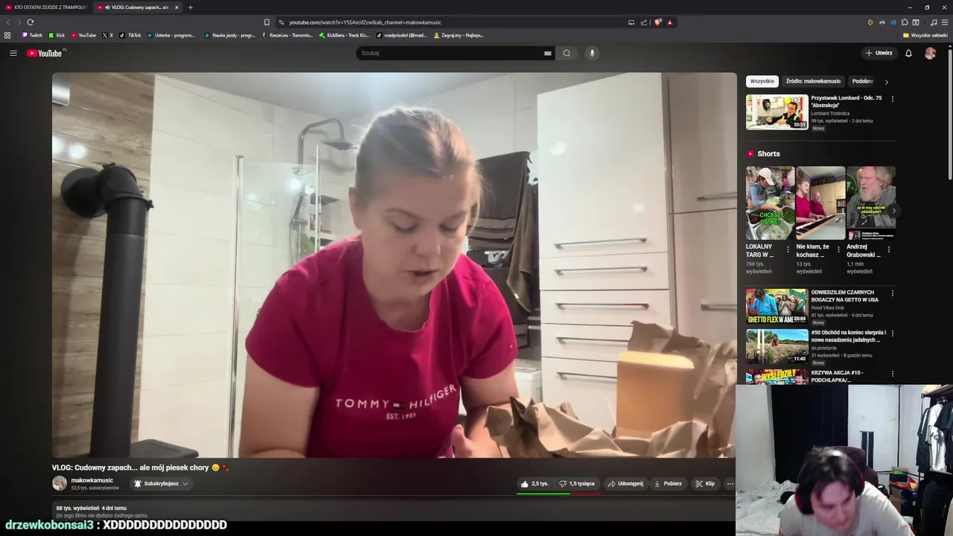Screen dimensions: 953x536
Task: Open the account avatar menu
Action: [x=930, y=53]
